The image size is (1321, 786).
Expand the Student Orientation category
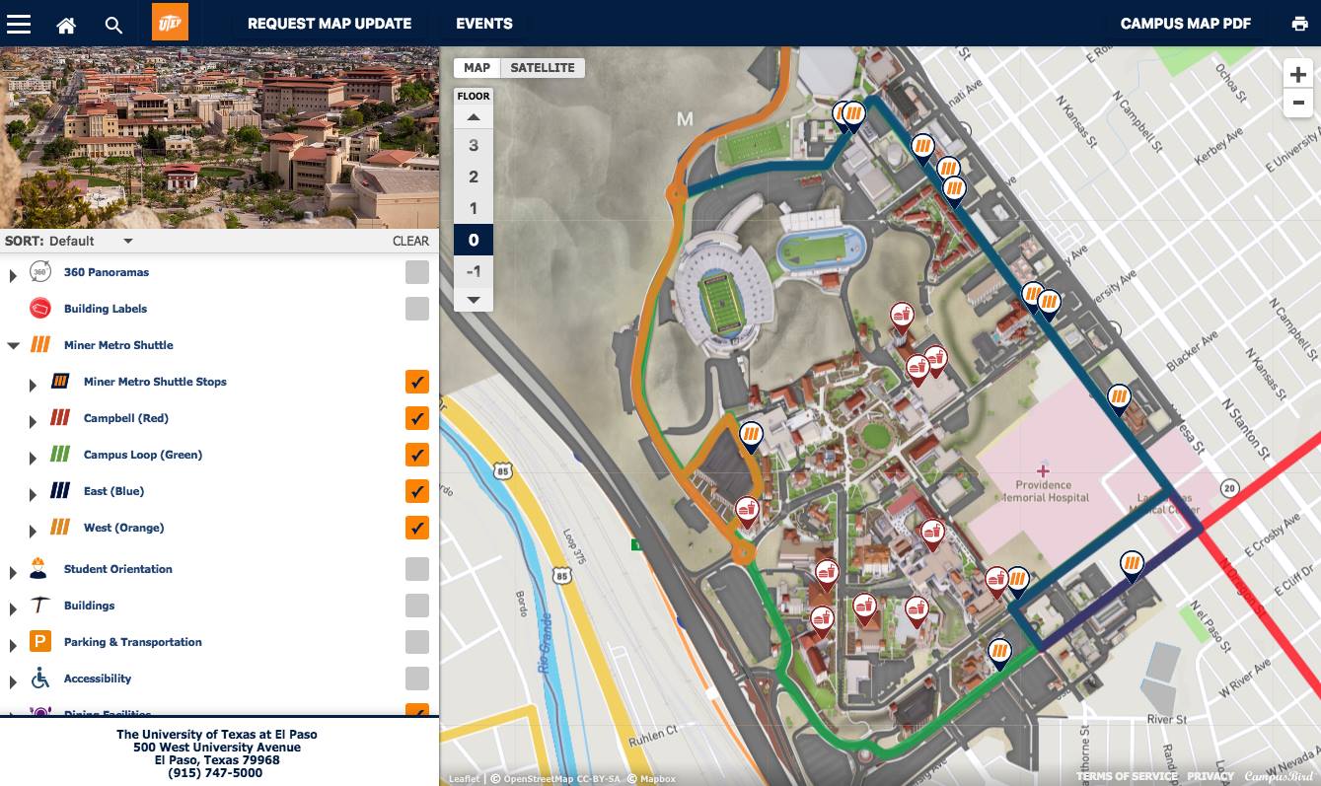click(13, 571)
